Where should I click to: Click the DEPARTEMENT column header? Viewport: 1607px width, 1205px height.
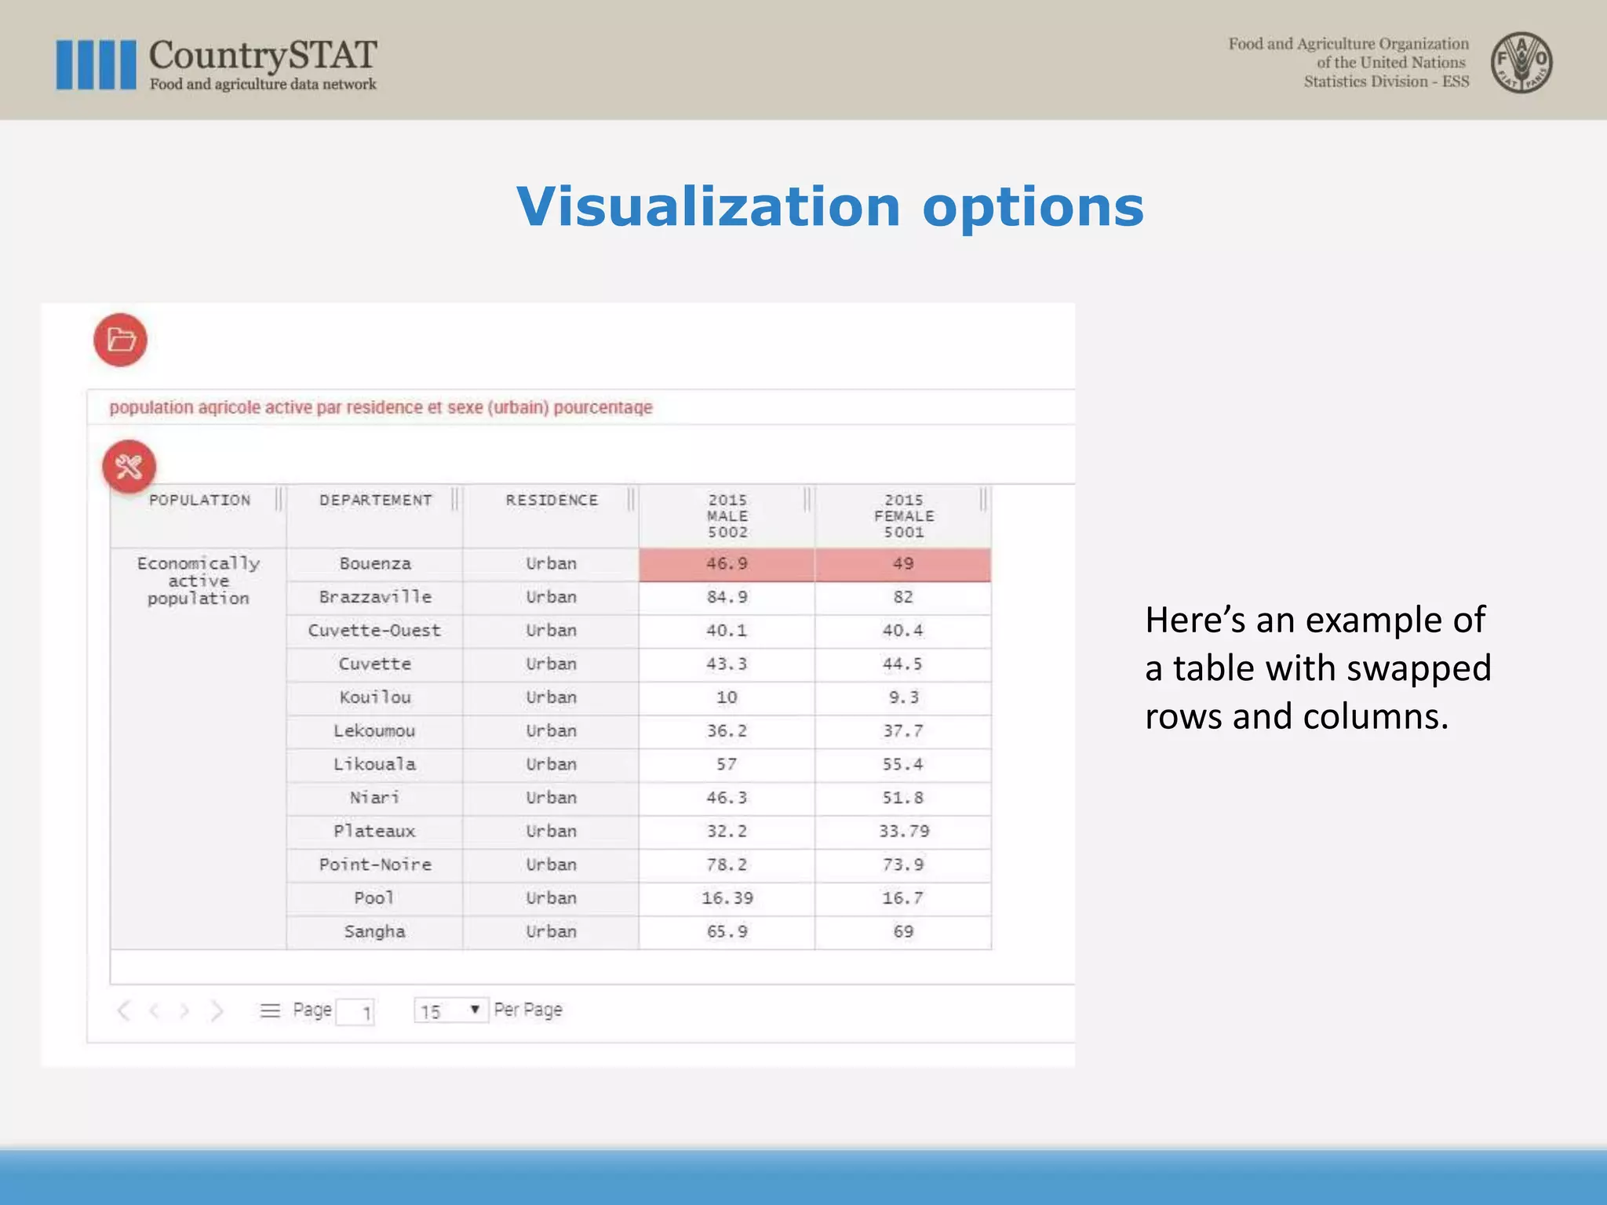375,501
